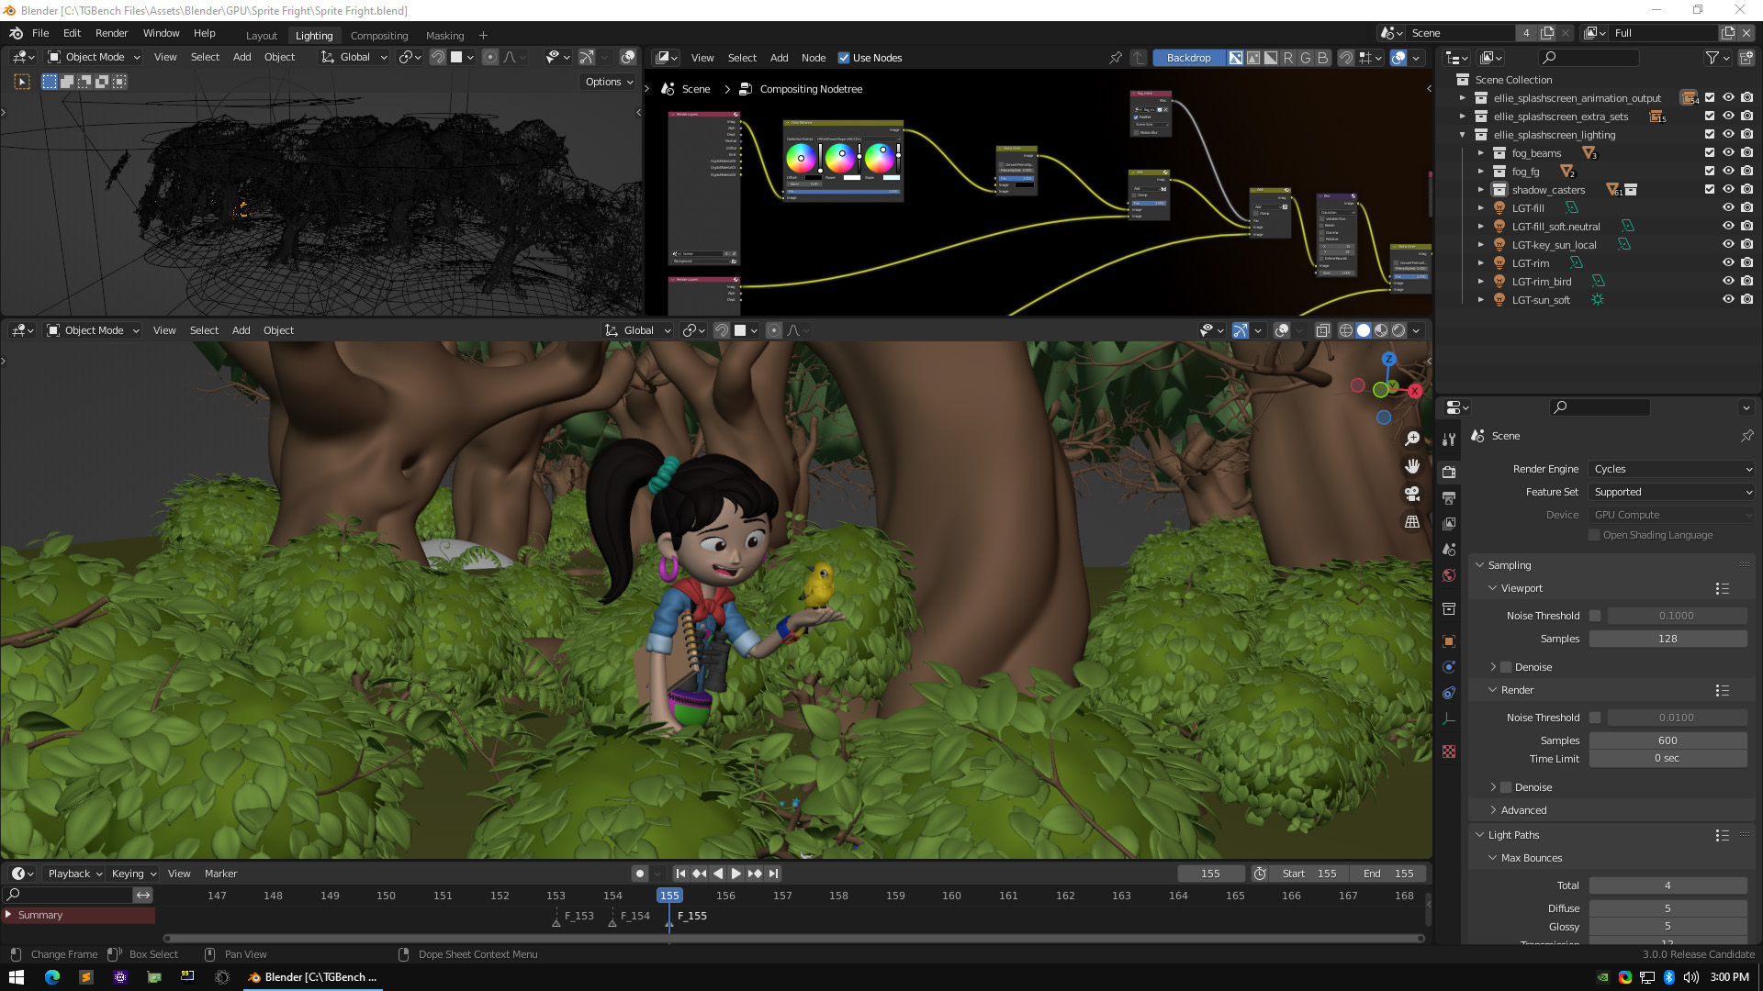Viewport: 1763px width, 991px height.
Task: Switch to the Layout workspace tab
Action: pos(262,36)
